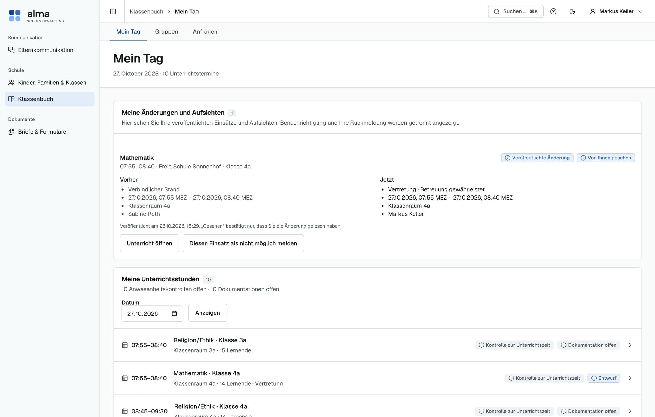Click Sabine Roth in Vorher list
Image resolution: width=655 pixels, height=417 pixels.
coord(144,214)
